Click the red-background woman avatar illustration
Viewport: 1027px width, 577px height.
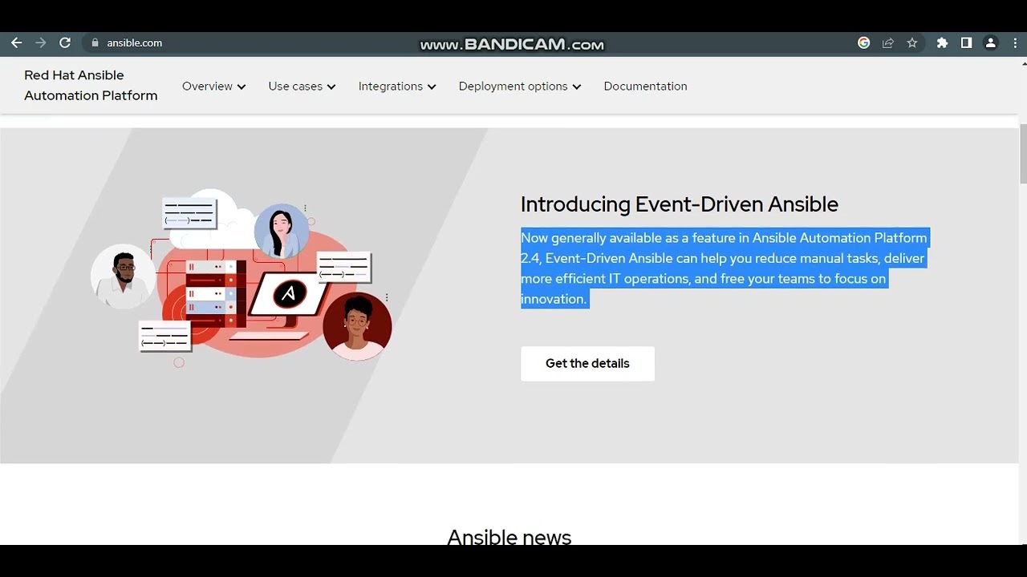(x=357, y=327)
